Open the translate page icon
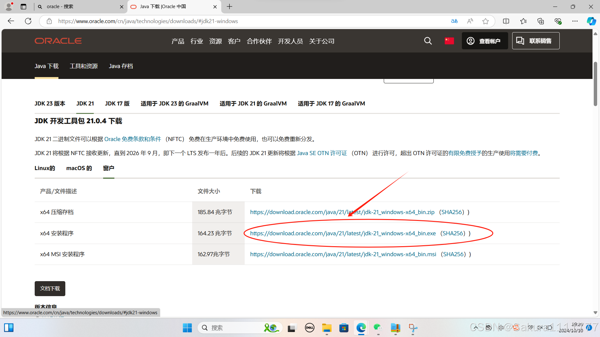 click(x=454, y=21)
